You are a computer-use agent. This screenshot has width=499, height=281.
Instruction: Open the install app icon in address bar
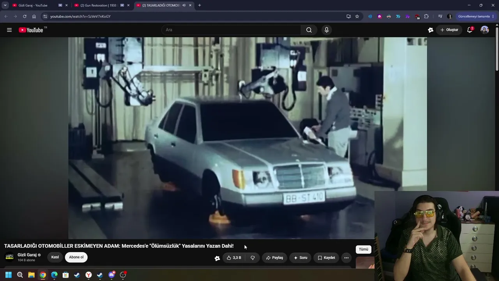(x=349, y=16)
